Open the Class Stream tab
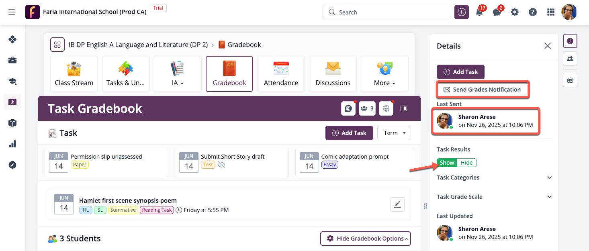Image resolution: width=589 pixels, height=251 pixels. [x=74, y=74]
